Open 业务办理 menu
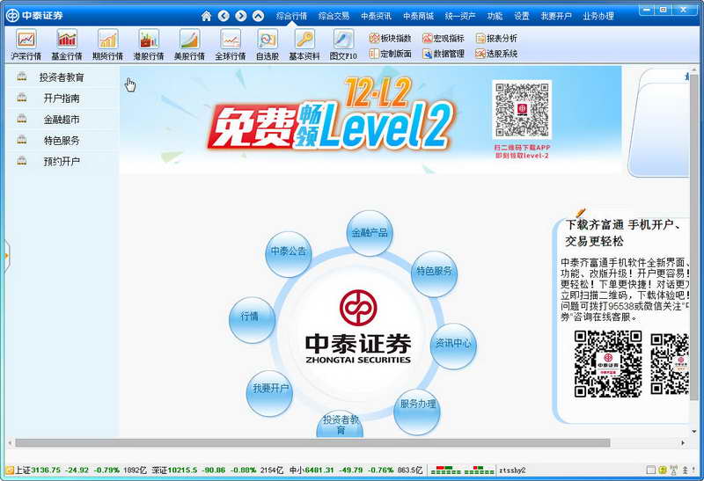 click(x=598, y=16)
